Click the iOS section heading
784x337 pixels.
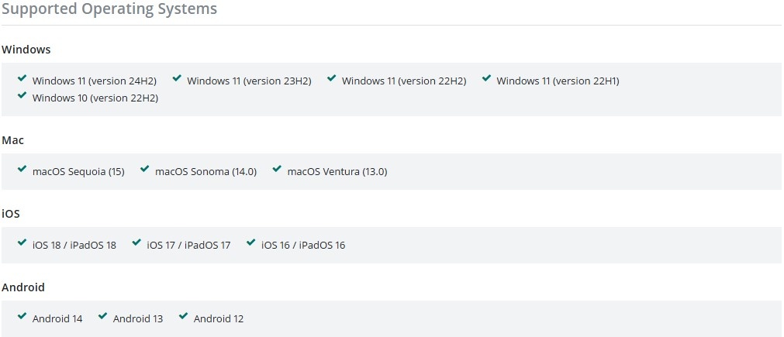tap(11, 214)
